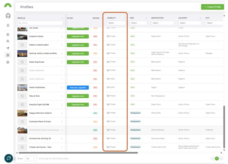Open Visibility column options menu

(125, 18)
